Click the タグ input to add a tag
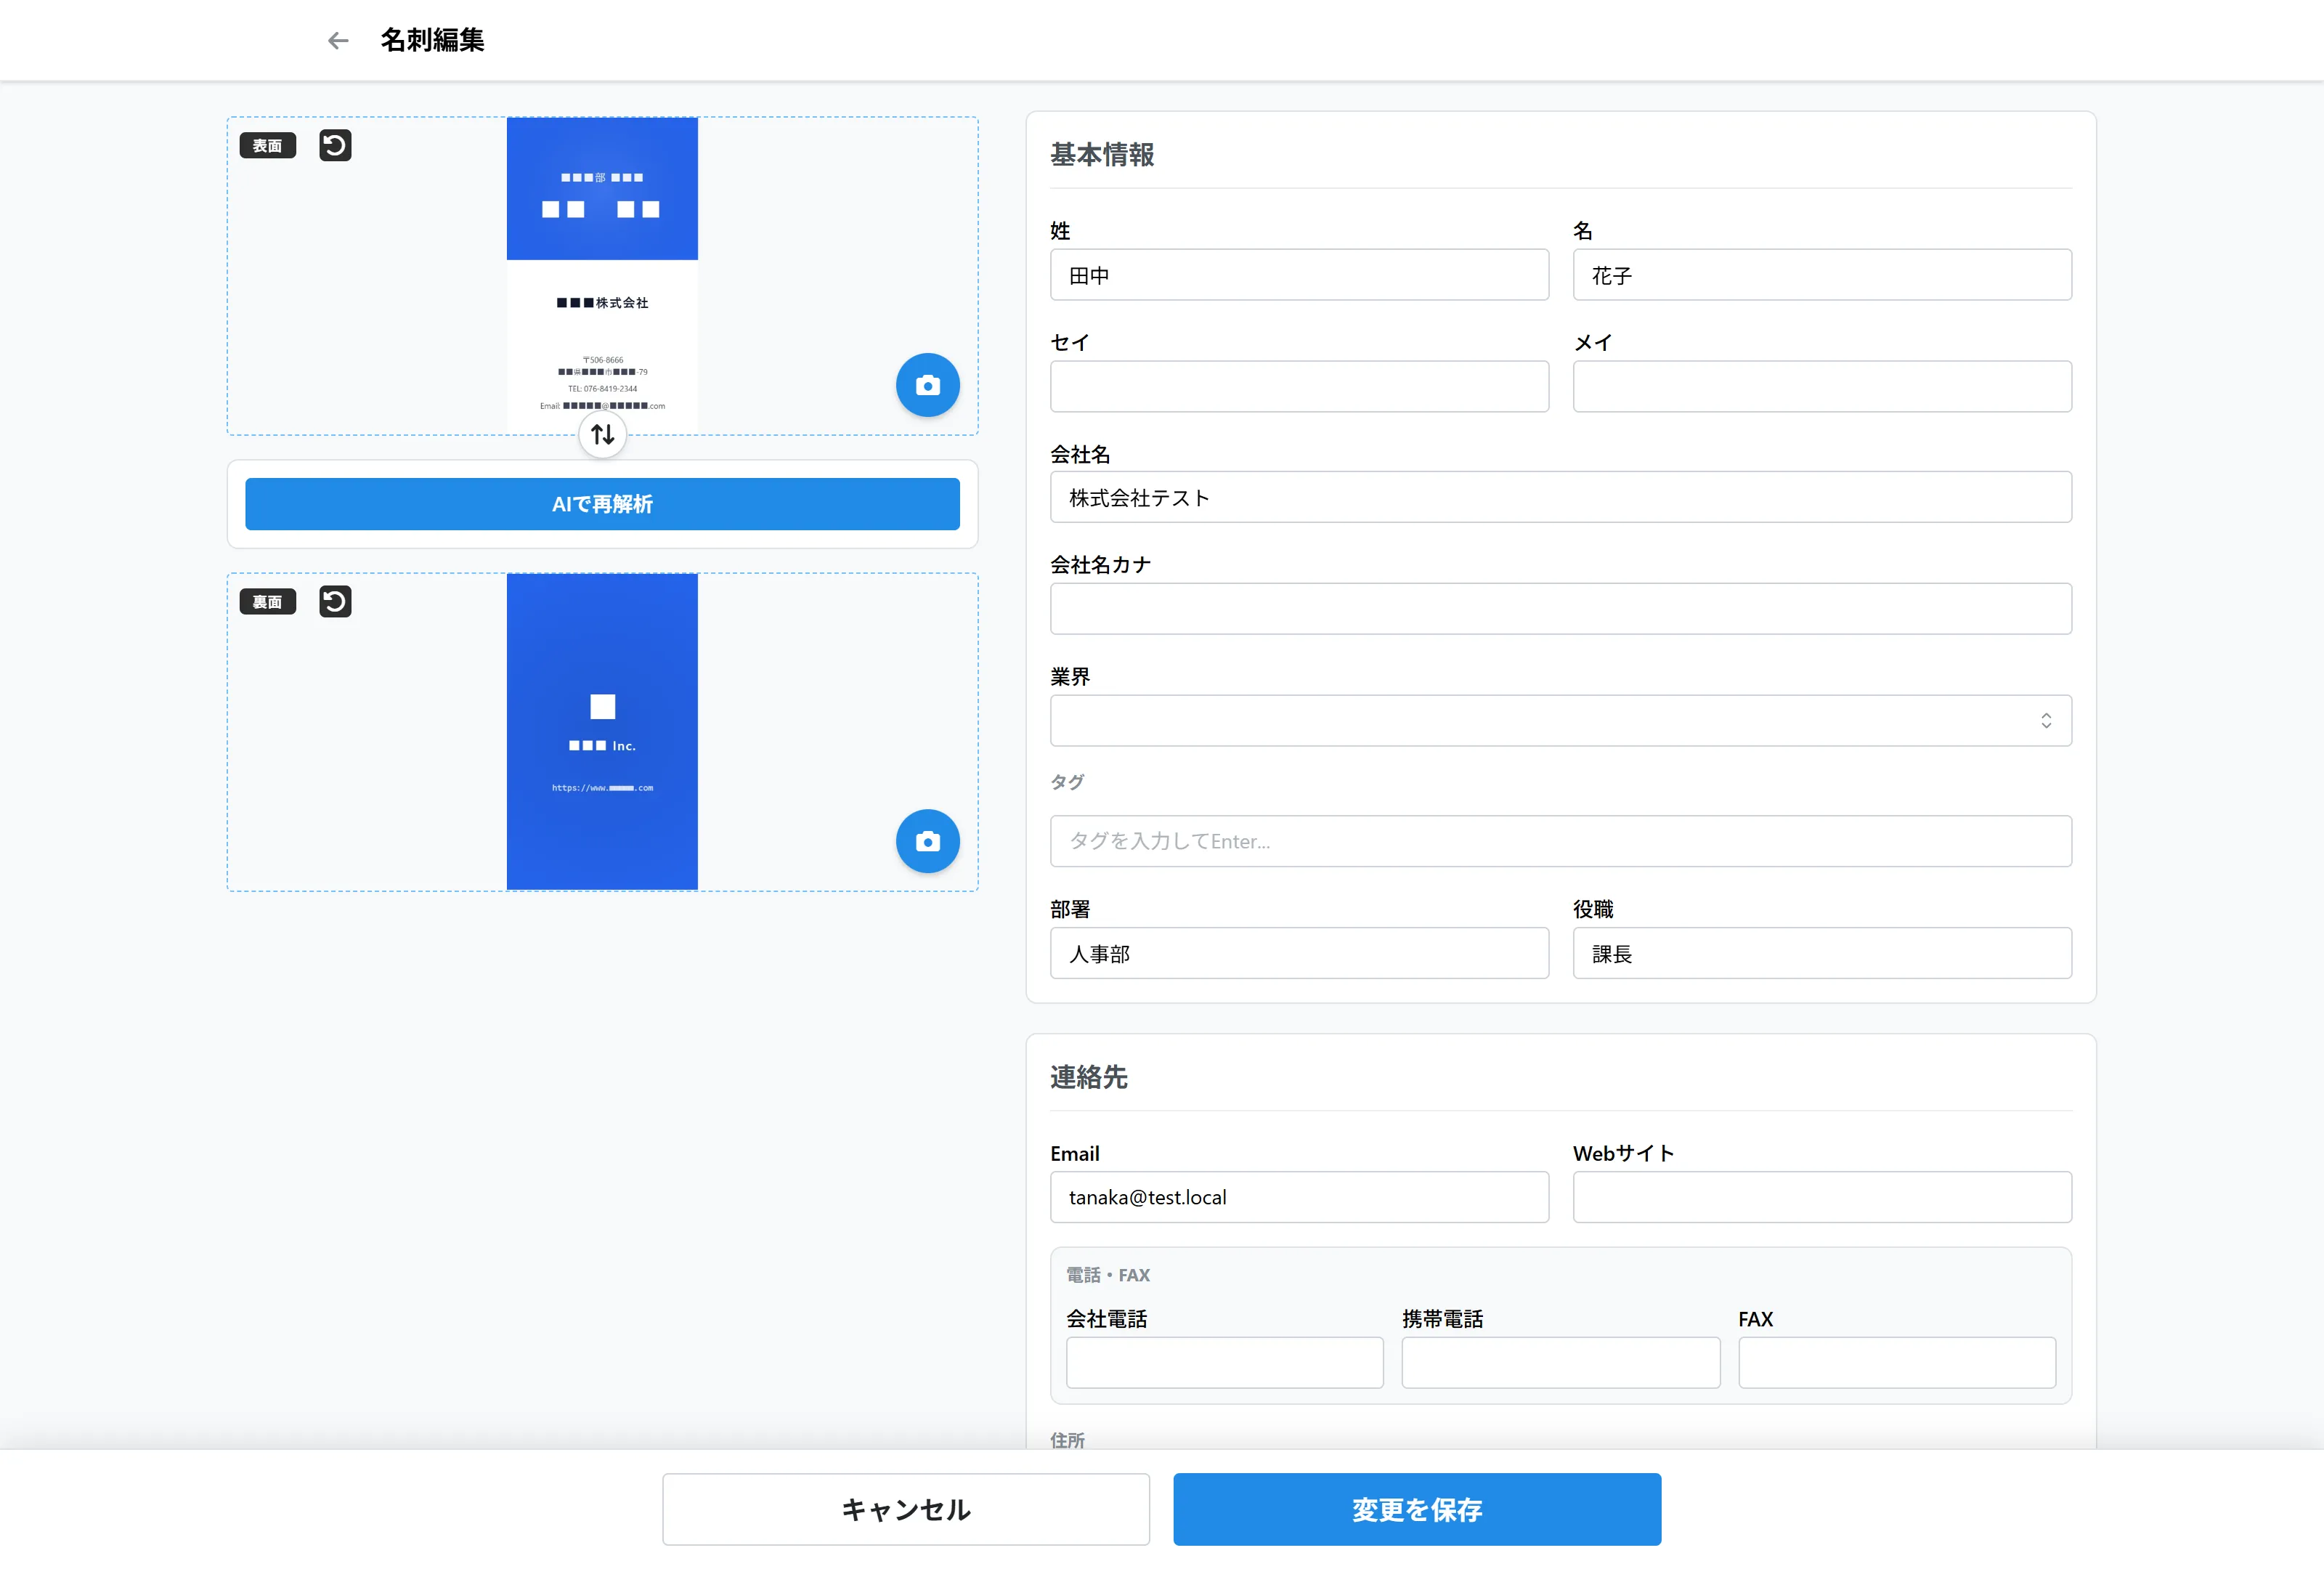 point(1560,841)
